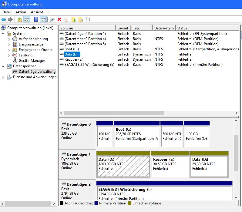Expand the Aufgabenplanung node
Image resolution: width=242 pixels, height=212 pixels.
tap(9, 39)
